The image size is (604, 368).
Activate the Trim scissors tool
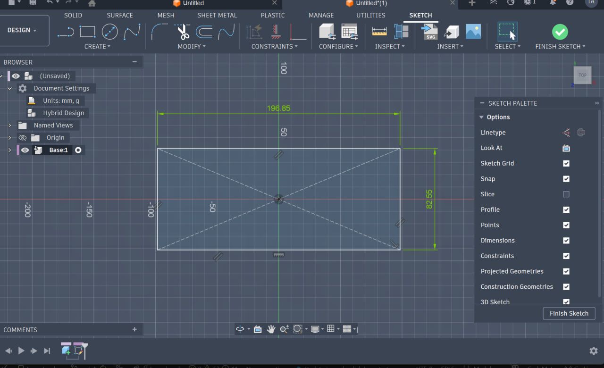tap(183, 32)
